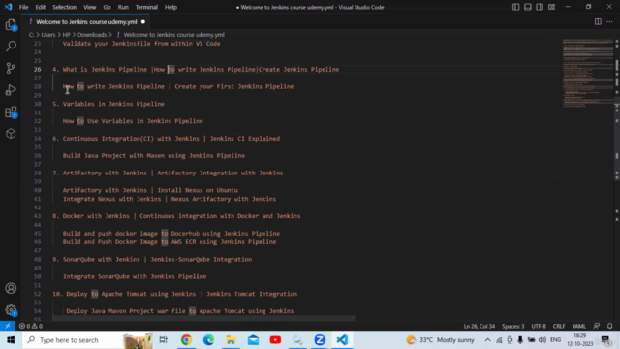620x349 pixels.
Task: Open the Run menu
Action: [x=123, y=7]
